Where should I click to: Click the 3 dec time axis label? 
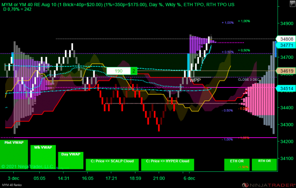click(13, 178)
